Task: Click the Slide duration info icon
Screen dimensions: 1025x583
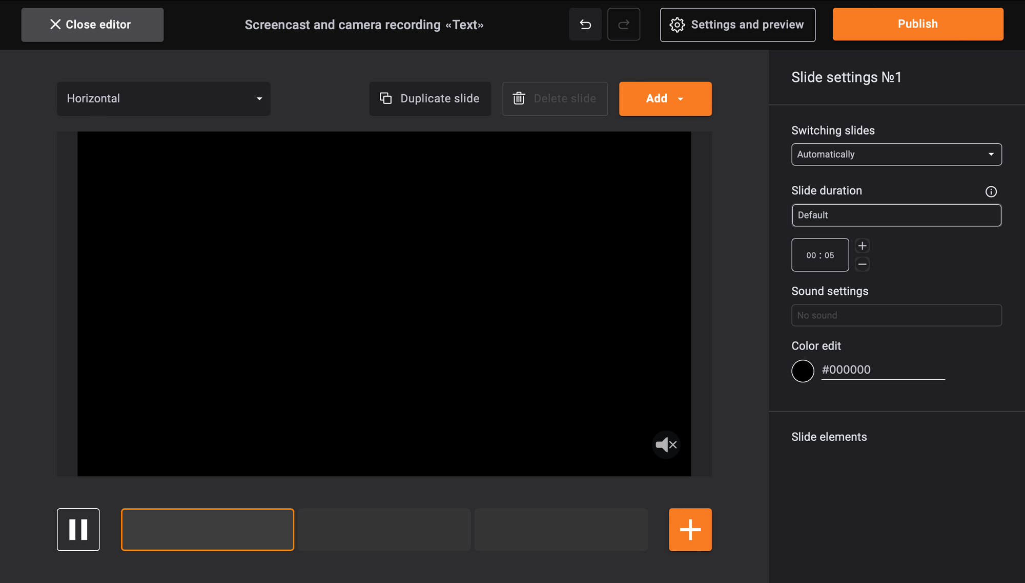Action: (991, 191)
